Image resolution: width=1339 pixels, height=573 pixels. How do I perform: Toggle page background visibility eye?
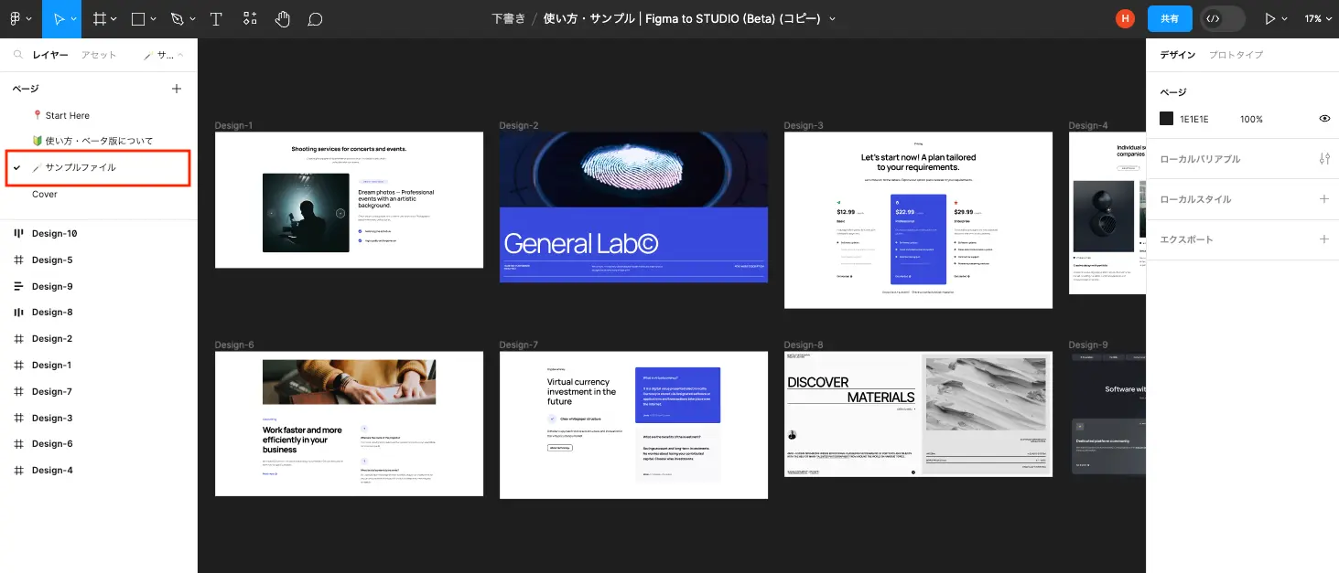click(x=1324, y=119)
